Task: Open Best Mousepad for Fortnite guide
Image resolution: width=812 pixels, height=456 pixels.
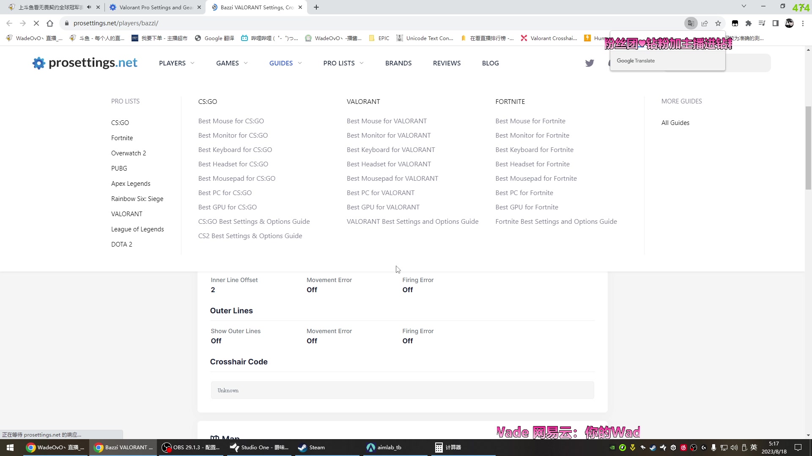Action: 536,179
